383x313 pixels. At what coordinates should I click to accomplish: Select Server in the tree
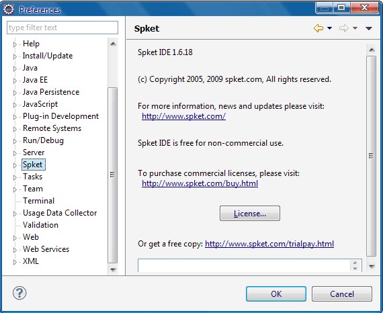(x=34, y=152)
